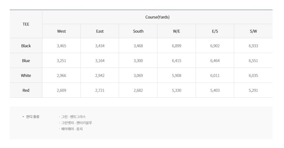
Task: Click White East value 2,942
Action: (x=100, y=76)
